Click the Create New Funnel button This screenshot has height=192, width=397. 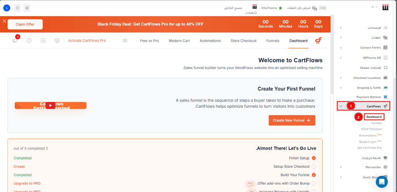pos(292,120)
